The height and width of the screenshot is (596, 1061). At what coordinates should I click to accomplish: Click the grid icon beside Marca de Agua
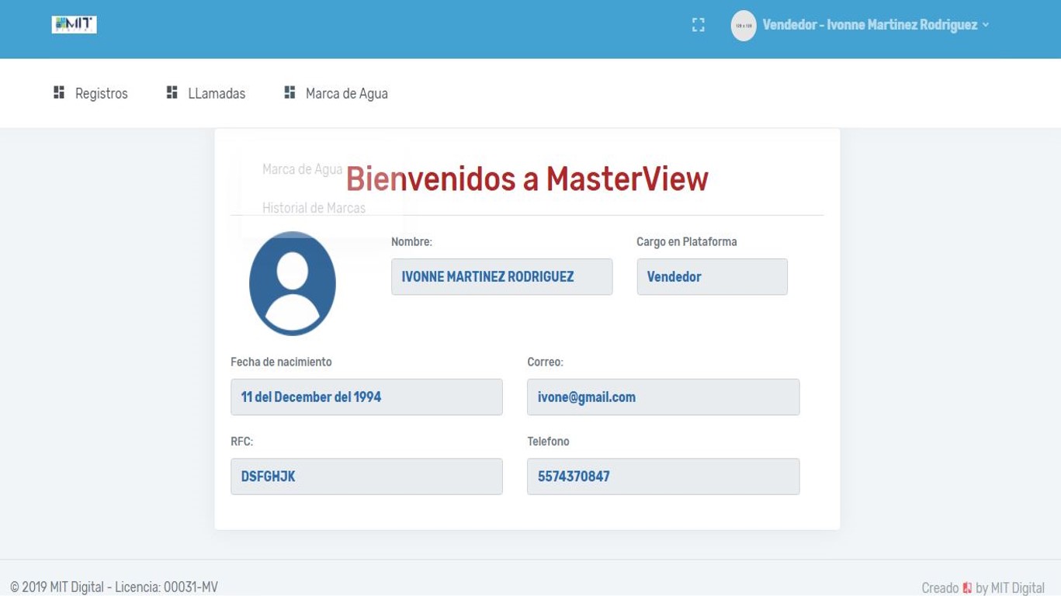click(290, 93)
